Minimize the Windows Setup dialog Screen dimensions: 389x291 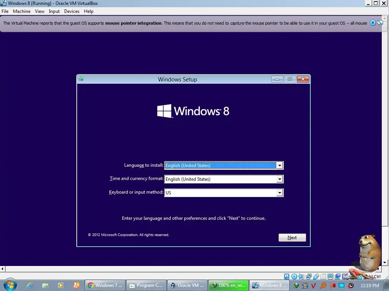point(277,79)
